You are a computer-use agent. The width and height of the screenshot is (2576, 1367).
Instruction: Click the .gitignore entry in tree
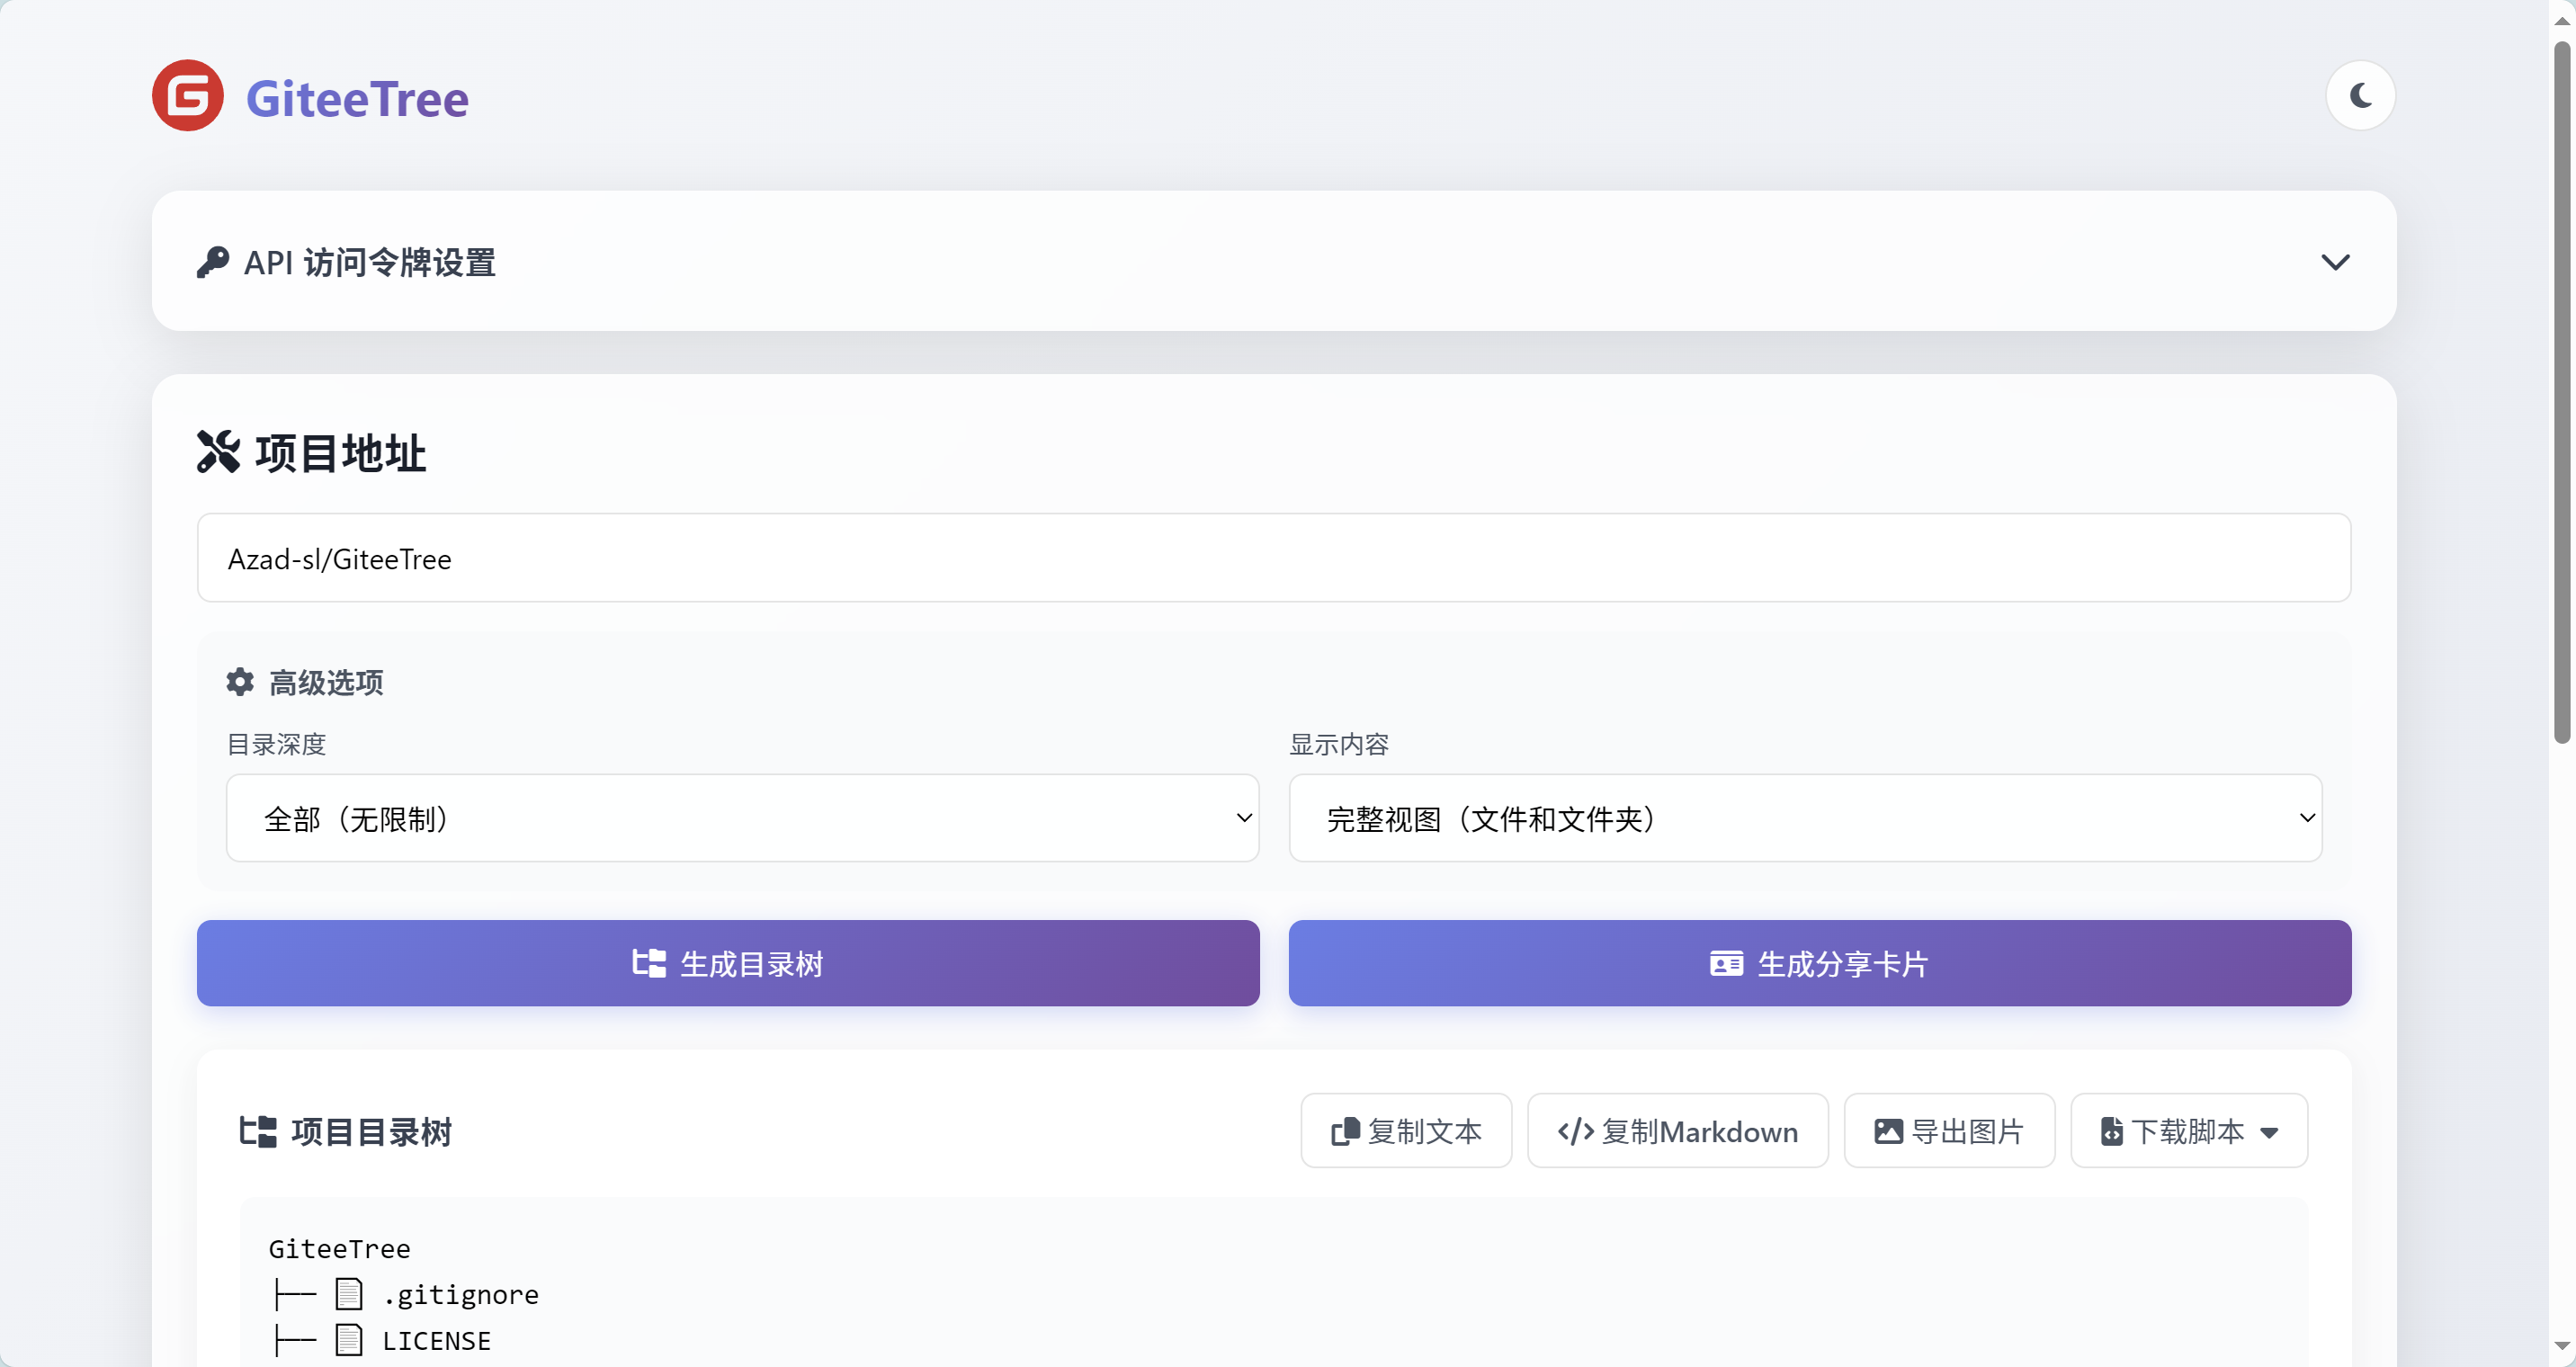pyautogui.click(x=460, y=1294)
